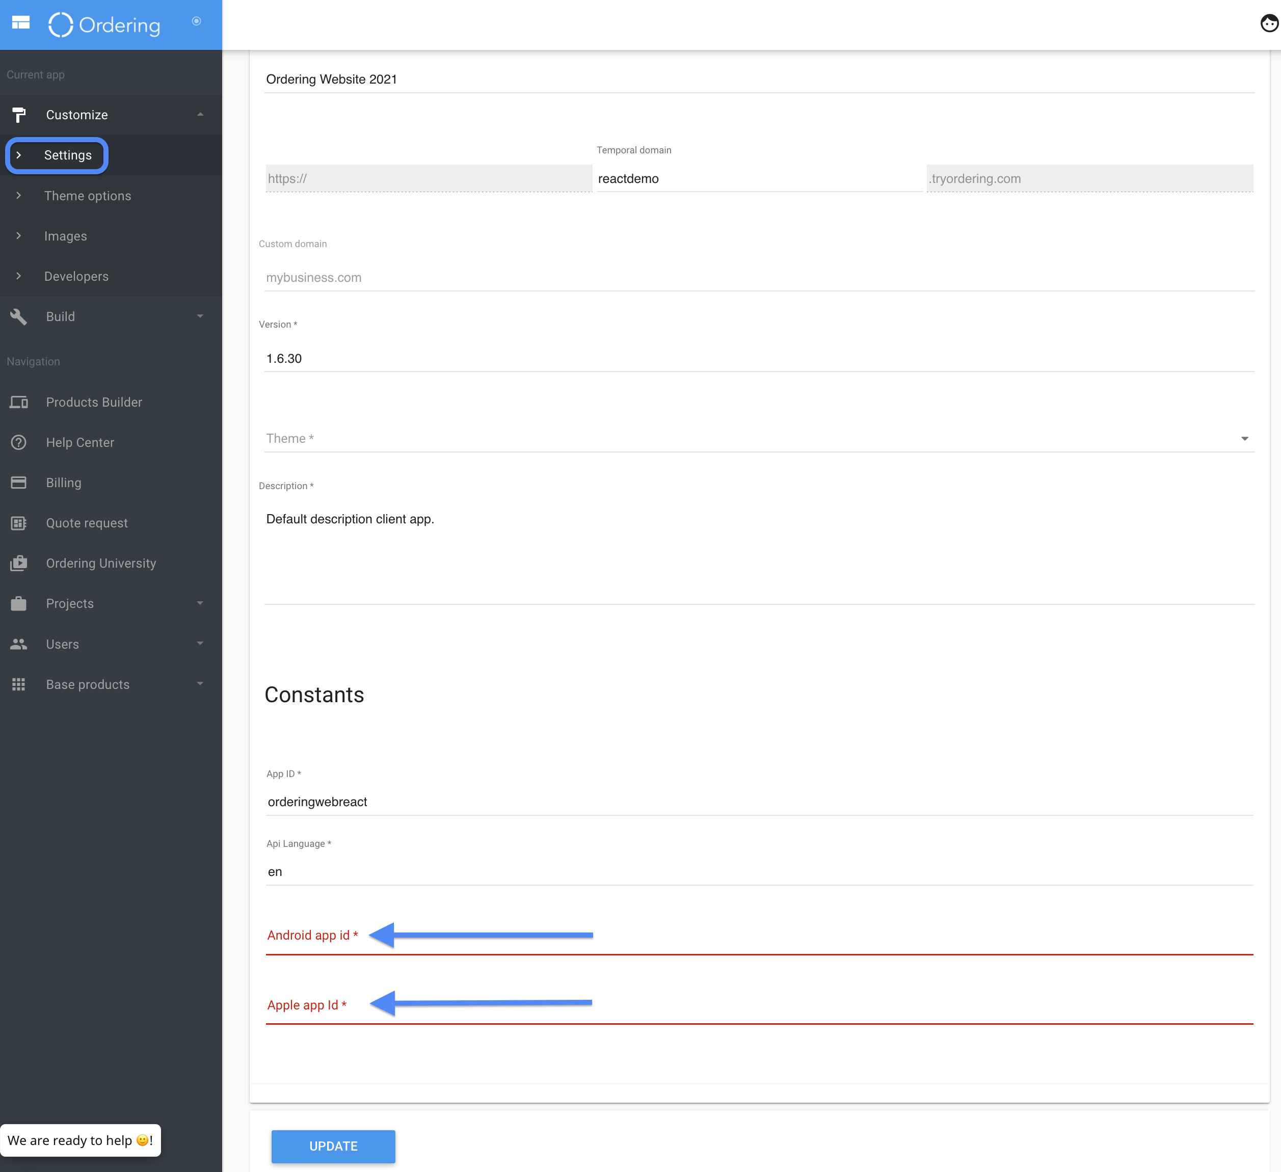Open Theme options
The height and width of the screenshot is (1172, 1281).
[88, 196]
